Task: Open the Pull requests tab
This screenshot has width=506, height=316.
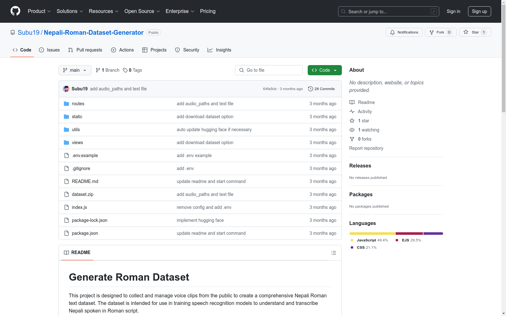Action: 85,50
